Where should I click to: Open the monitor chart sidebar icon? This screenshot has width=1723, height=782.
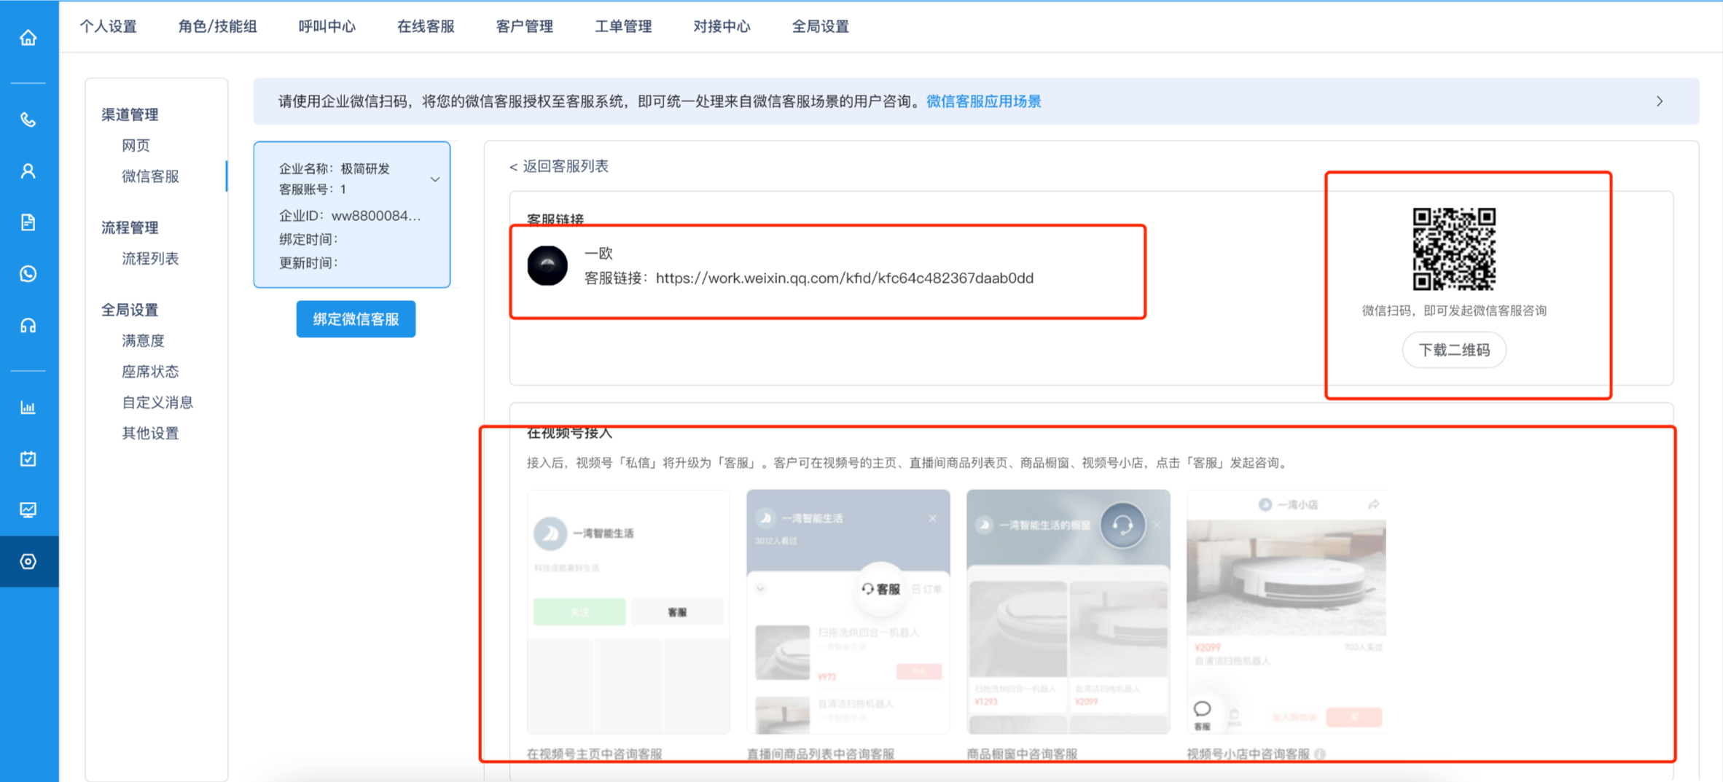click(x=28, y=510)
